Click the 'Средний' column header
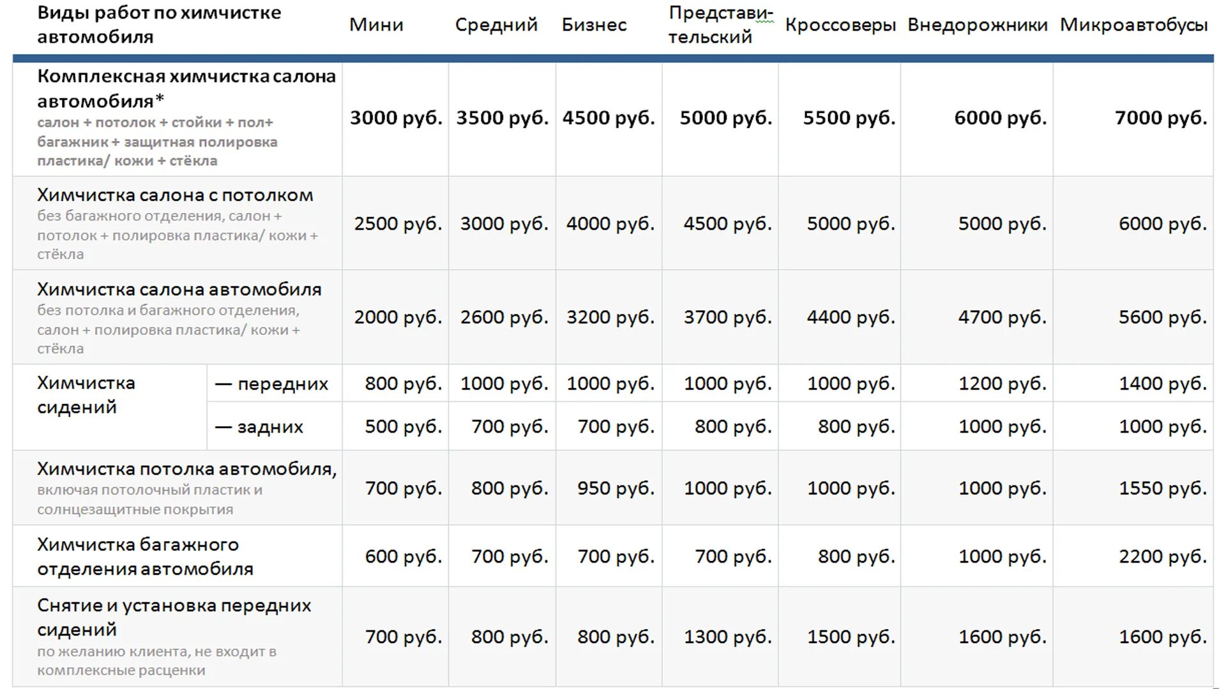Viewport: 1226px width, 689px height. [x=496, y=25]
